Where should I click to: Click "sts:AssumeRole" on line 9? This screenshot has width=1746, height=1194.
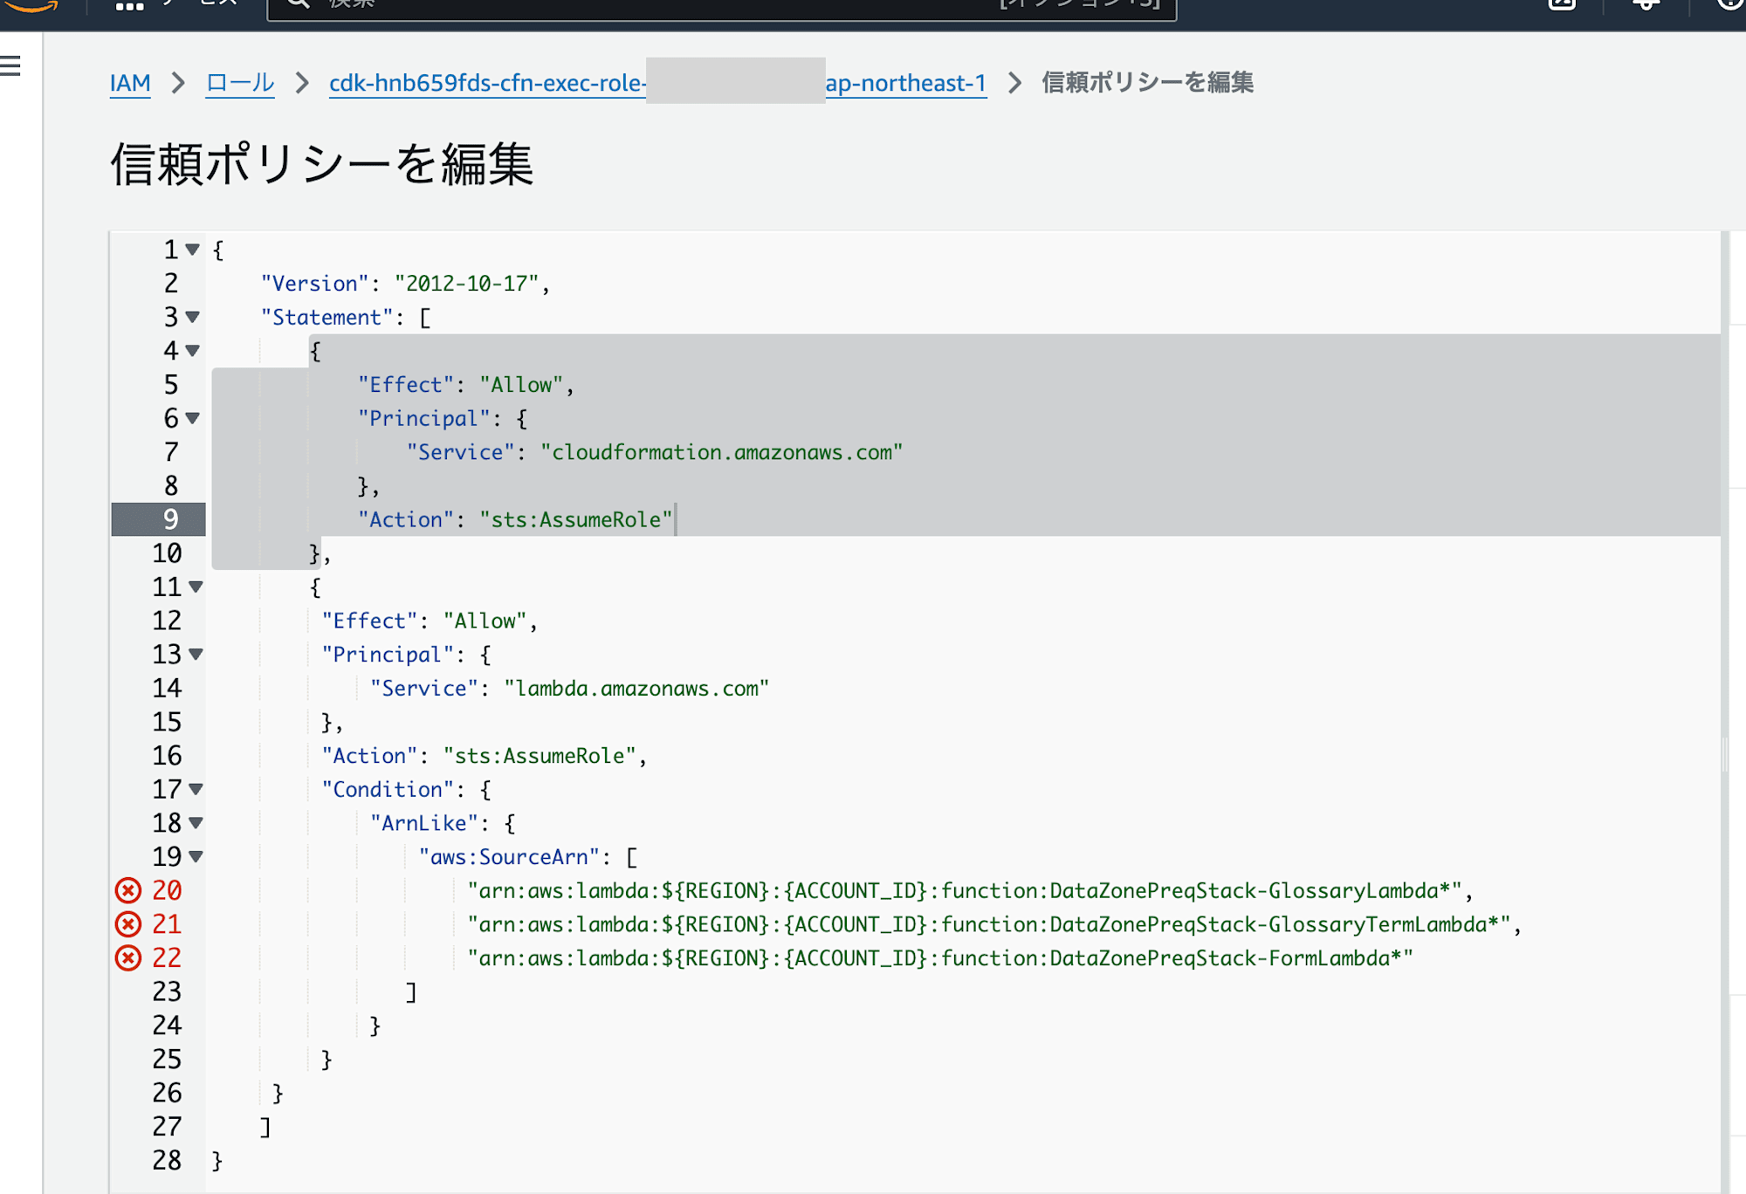click(576, 520)
